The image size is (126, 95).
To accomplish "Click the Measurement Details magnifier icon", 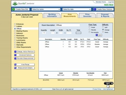I will tap(15, 68).
